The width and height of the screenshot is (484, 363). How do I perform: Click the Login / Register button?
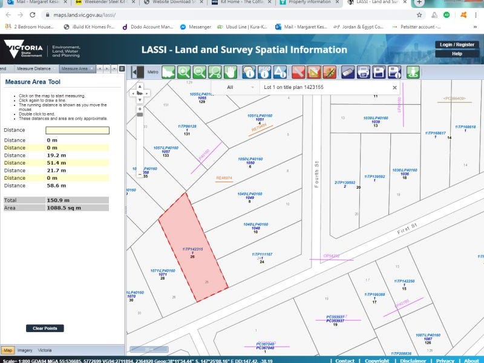(457, 44)
